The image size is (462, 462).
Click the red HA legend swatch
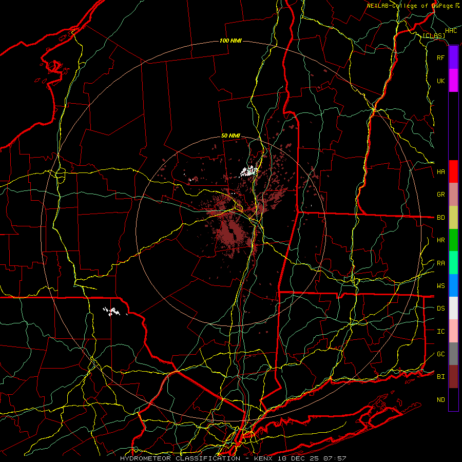tap(453, 171)
